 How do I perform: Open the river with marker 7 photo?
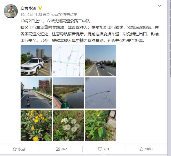68,93
